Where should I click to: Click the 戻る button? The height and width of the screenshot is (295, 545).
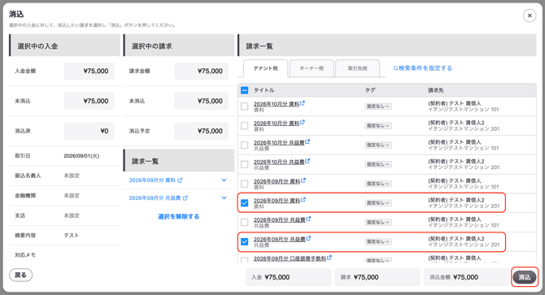tap(20, 275)
